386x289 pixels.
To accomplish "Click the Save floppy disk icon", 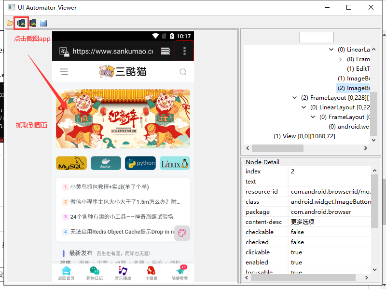I will click(43, 23).
